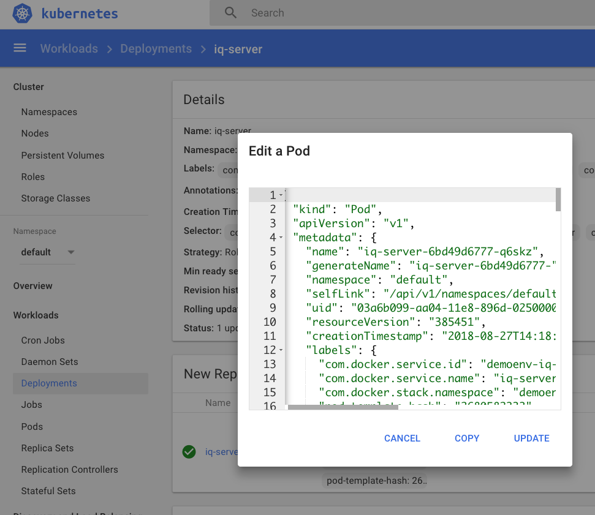
Task: Open the hamburger navigation menu
Action: (20, 48)
